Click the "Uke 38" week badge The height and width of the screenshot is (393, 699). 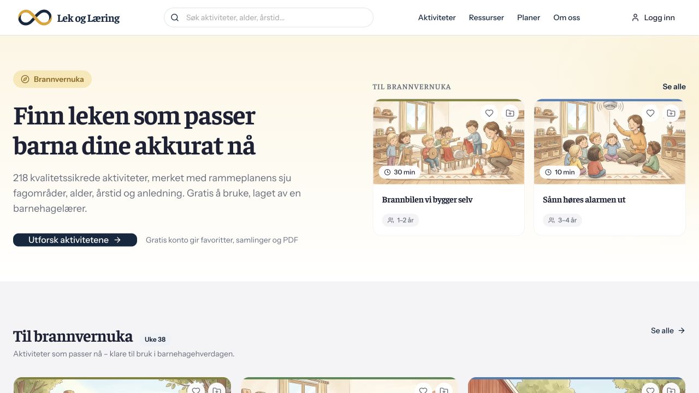[155, 339]
